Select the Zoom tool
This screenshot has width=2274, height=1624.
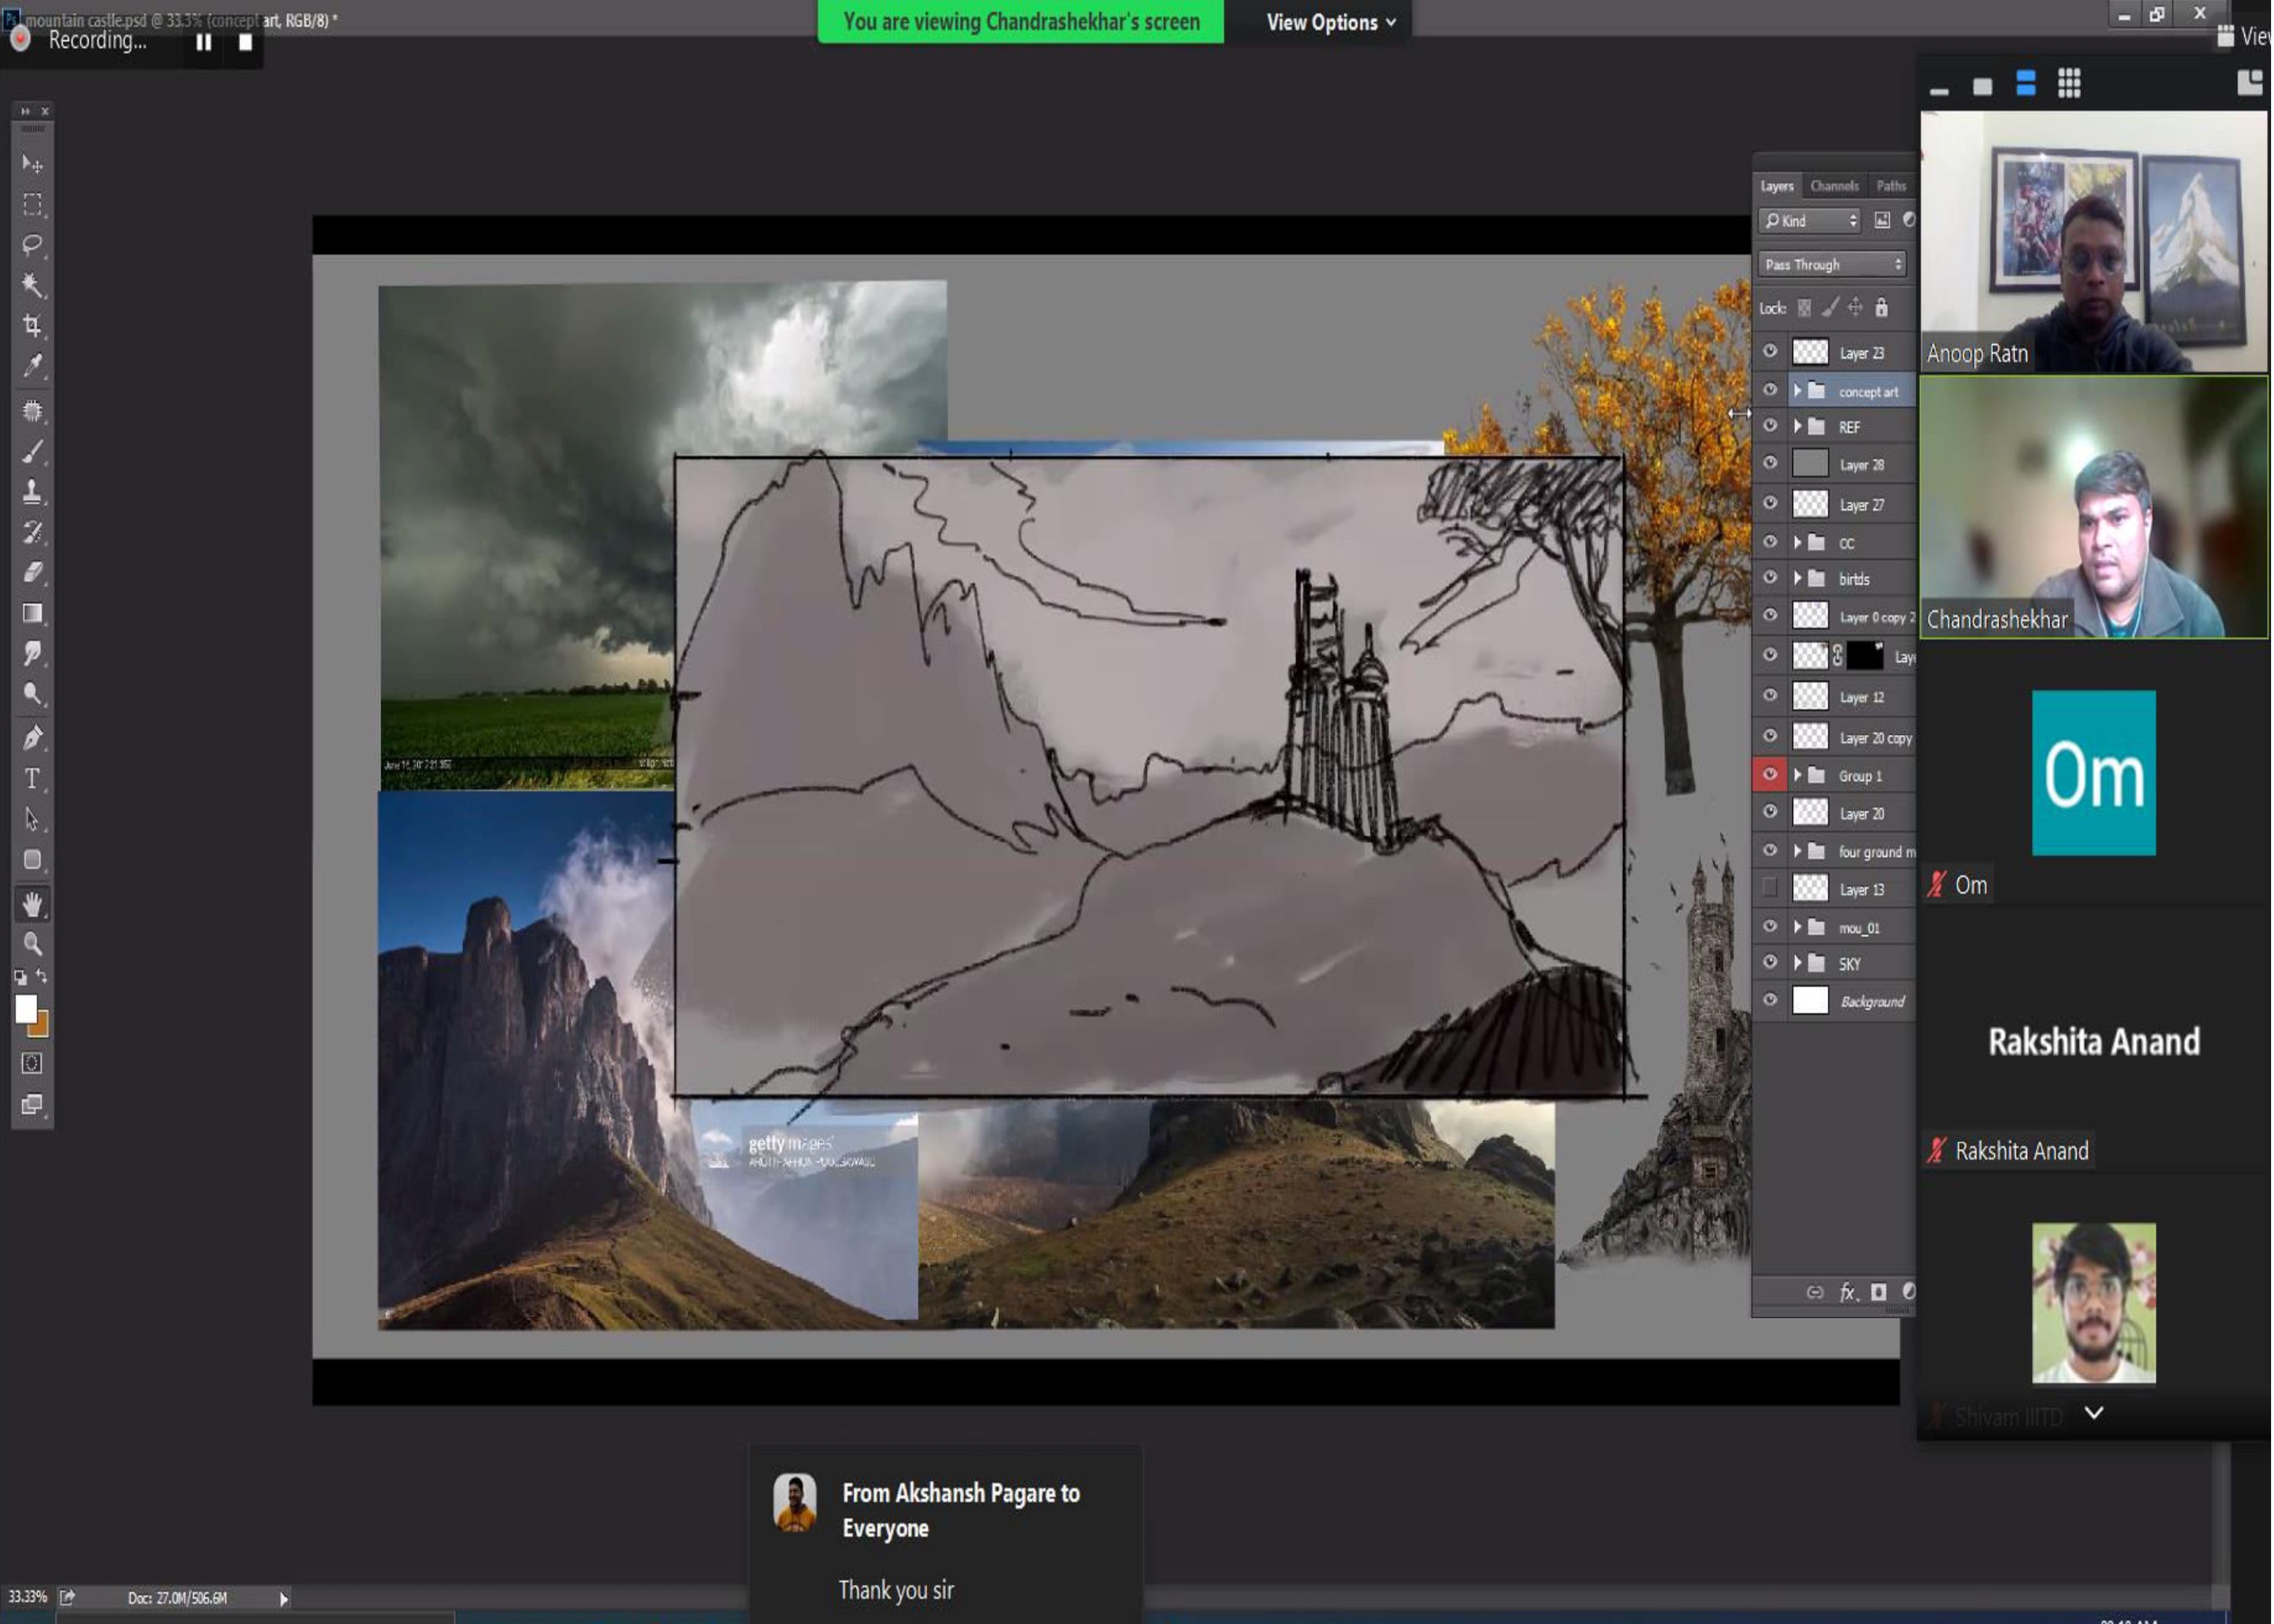pyautogui.click(x=32, y=944)
